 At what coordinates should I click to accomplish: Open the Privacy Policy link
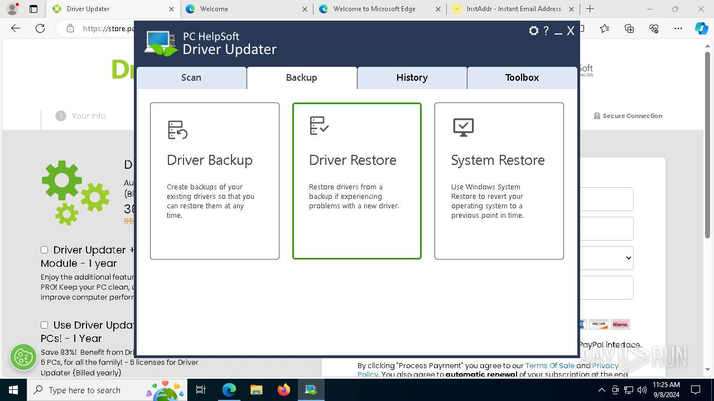605,365
